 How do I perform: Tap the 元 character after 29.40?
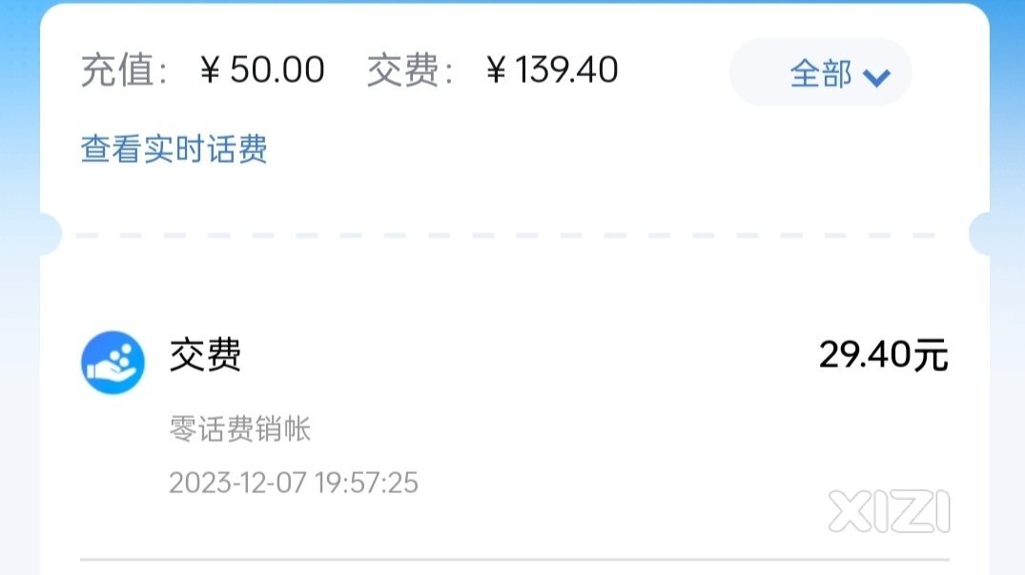click(931, 356)
